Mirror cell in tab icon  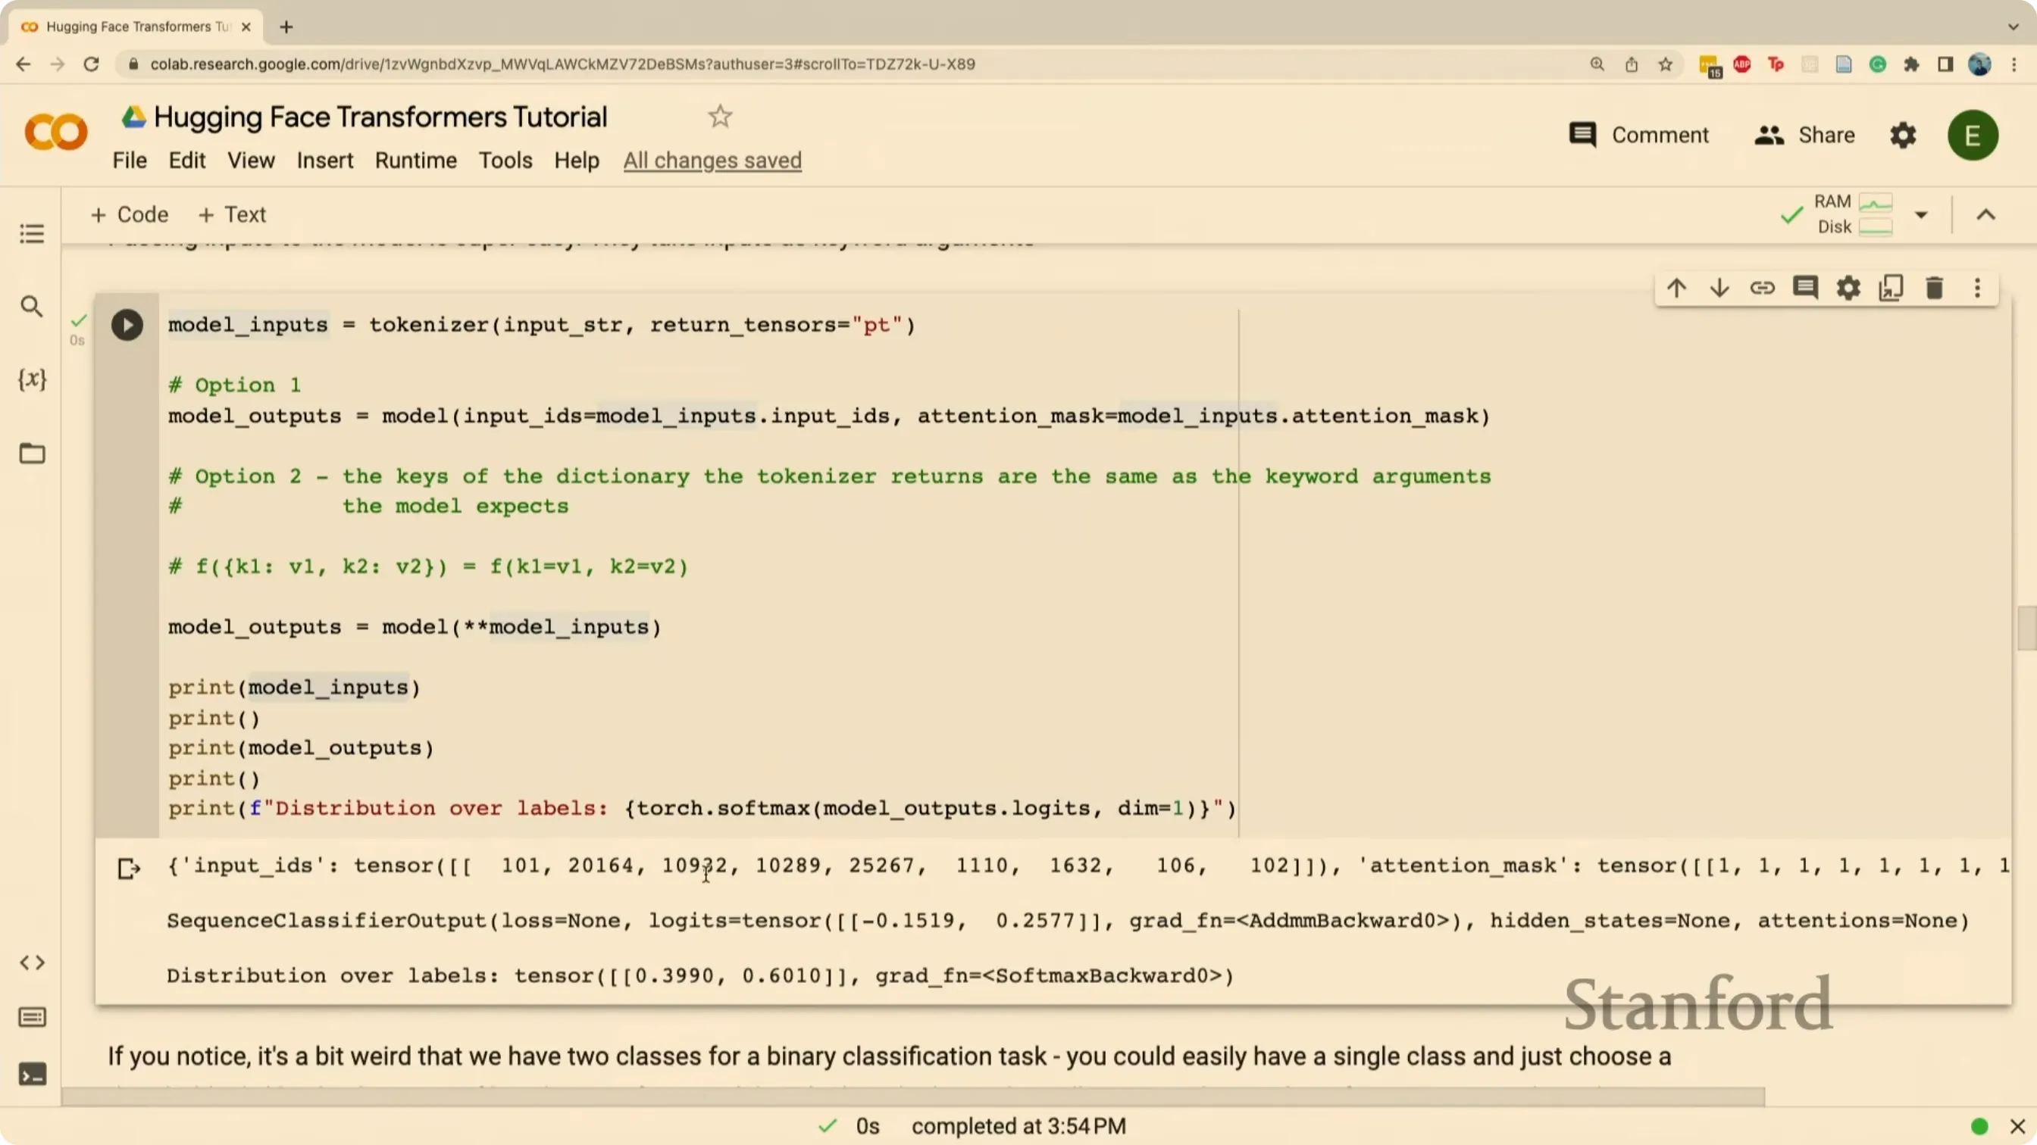[x=1891, y=288]
